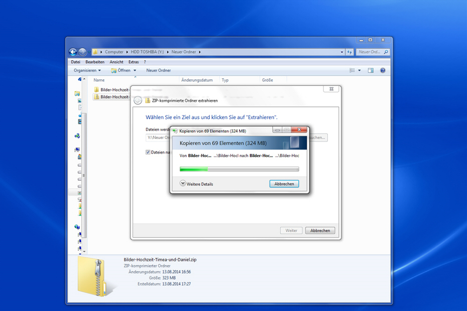Open the address bar history dropdown
This screenshot has height=311, width=467.
342,52
